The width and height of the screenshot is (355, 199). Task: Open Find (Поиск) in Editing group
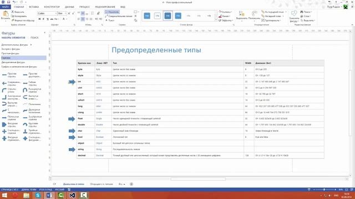[x=306, y=12]
